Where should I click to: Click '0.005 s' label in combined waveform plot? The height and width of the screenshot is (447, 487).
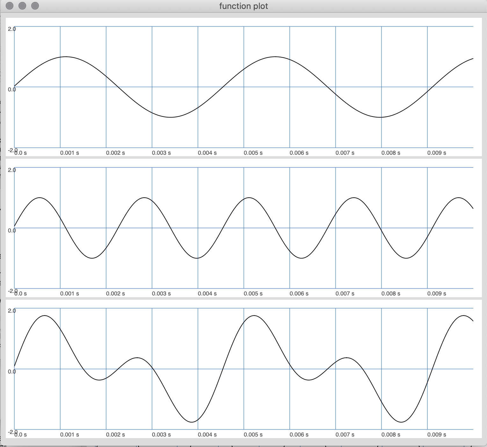253,435
